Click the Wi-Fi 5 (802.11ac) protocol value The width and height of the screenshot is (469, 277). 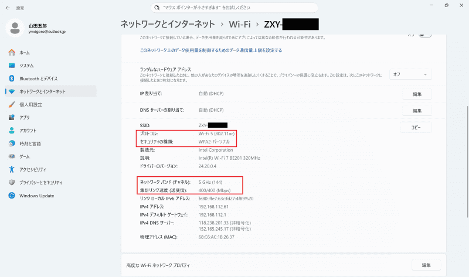(x=216, y=134)
